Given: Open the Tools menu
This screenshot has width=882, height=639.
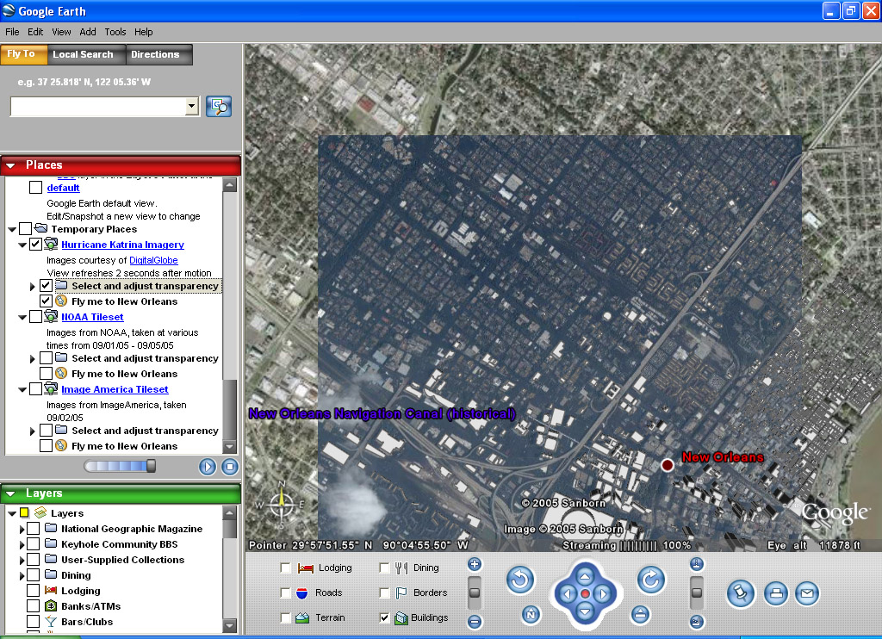Looking at the screenshot, I should click(x=115, y=32).
